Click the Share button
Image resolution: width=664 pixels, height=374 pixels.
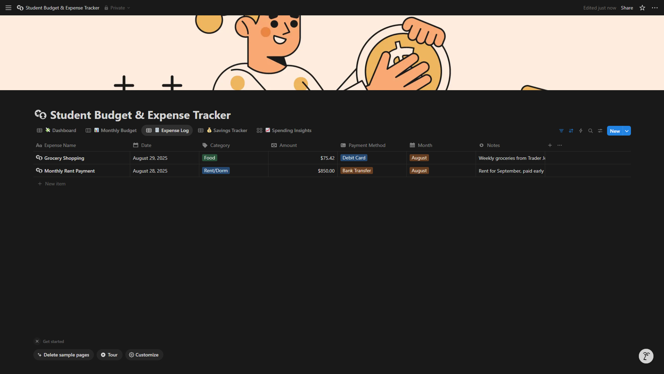click(x=627, y=8)
